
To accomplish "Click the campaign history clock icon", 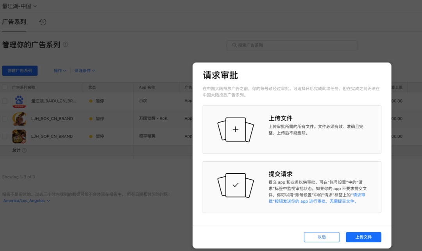I will point(43,22).
